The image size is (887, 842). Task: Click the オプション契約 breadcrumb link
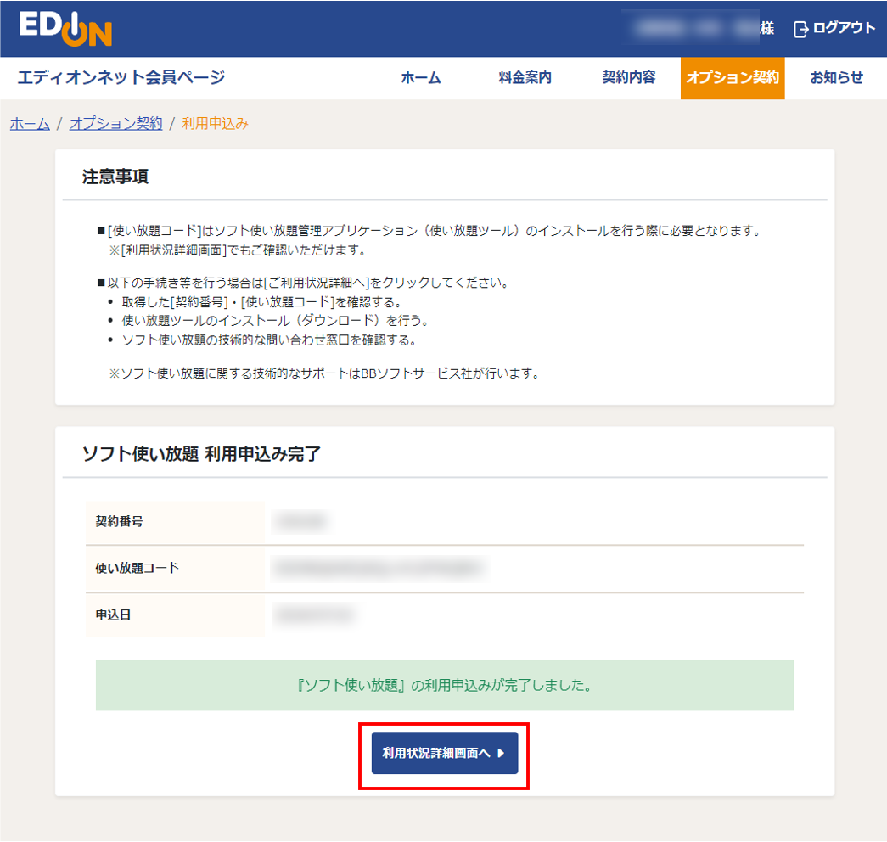(x=115, y=123)
